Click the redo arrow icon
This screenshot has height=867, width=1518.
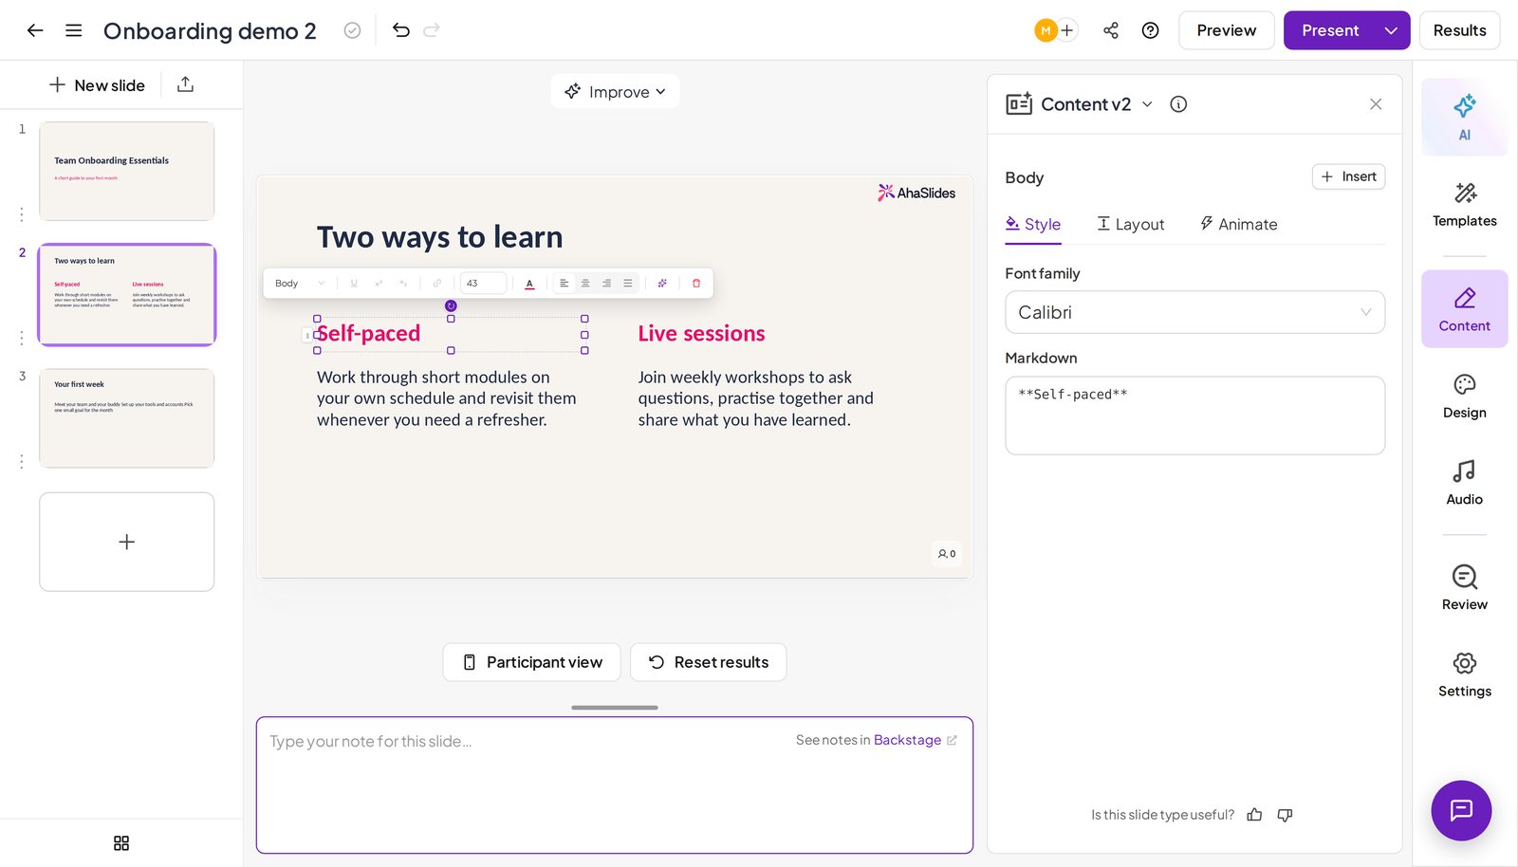click(432, 30)
